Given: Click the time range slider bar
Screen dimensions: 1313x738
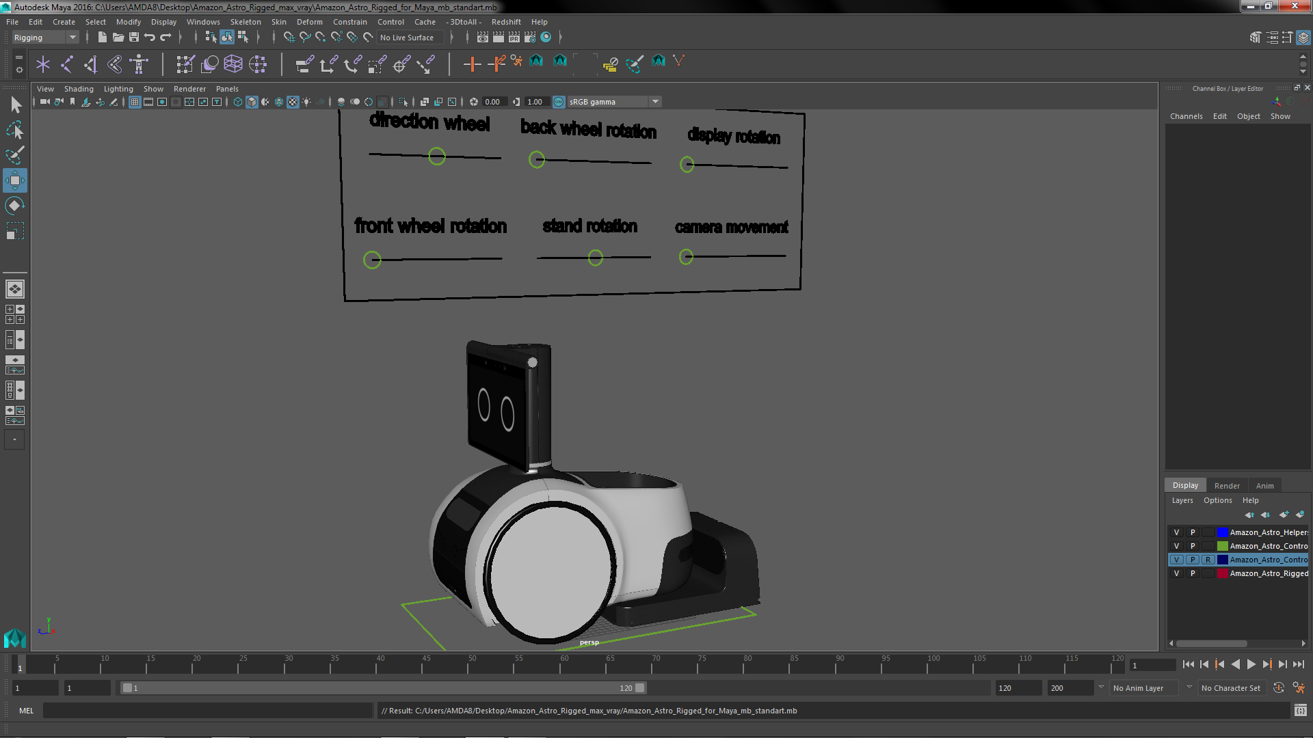Looking at the screenshot, I should (383, 688).
